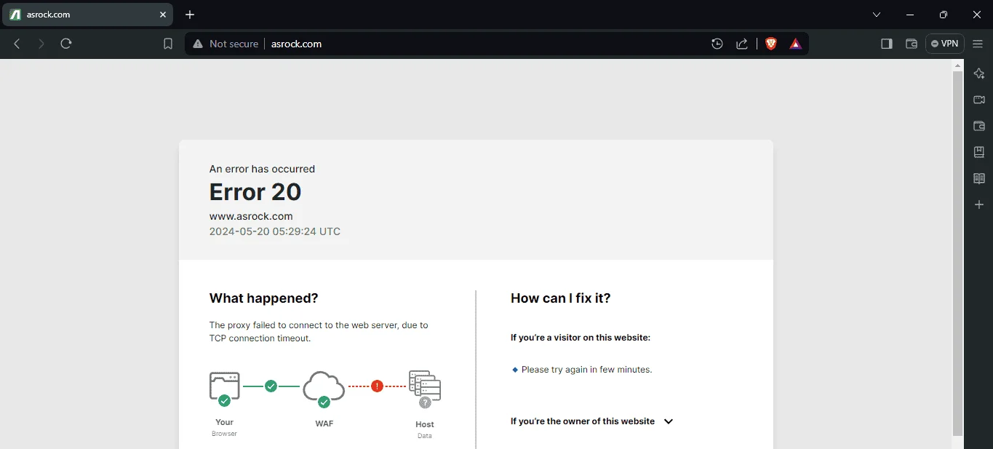Viewport: 993px width, 449px height.
Task: Select the asrock.com tab
Action: coord(87,15)
